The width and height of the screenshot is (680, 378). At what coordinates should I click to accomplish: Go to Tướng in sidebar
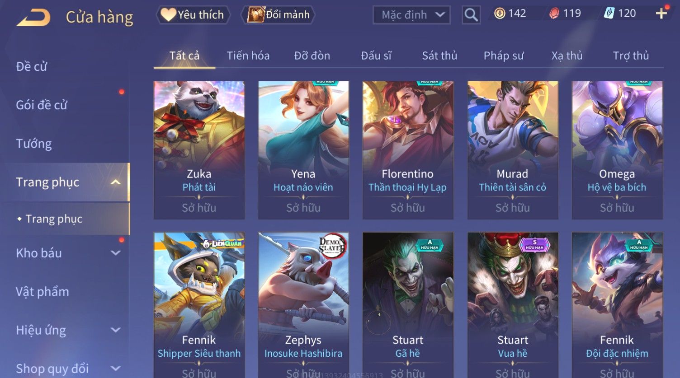tap(34, 144)
